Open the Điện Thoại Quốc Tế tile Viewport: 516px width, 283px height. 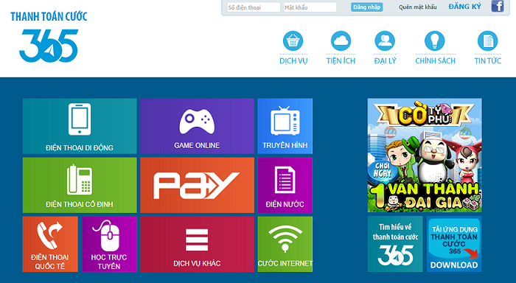point(50,244)
